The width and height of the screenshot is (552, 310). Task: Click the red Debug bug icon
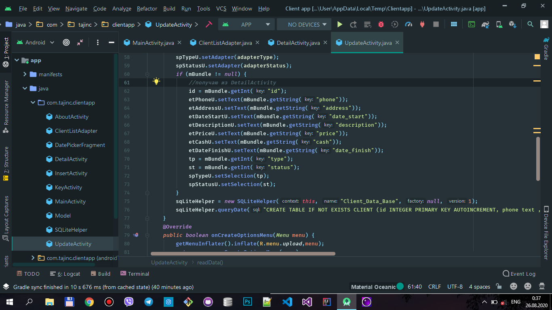pyautogui.click(x=381, y=25)
